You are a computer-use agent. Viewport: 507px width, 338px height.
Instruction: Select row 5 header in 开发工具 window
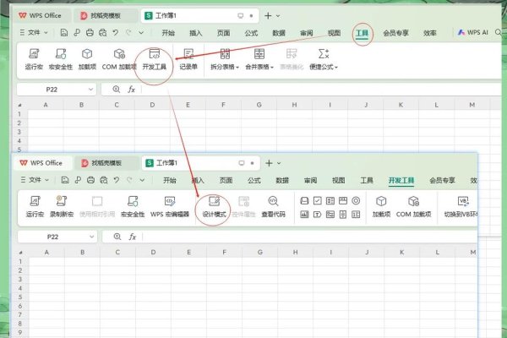[20, 297]
